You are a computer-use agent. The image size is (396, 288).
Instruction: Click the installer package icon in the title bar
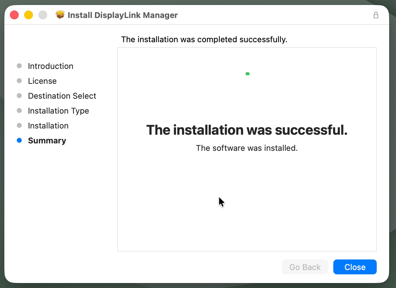(x=60, y=14)
